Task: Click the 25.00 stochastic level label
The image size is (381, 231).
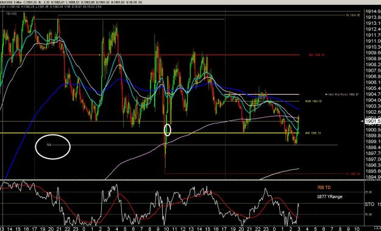Action: [369, 192]
